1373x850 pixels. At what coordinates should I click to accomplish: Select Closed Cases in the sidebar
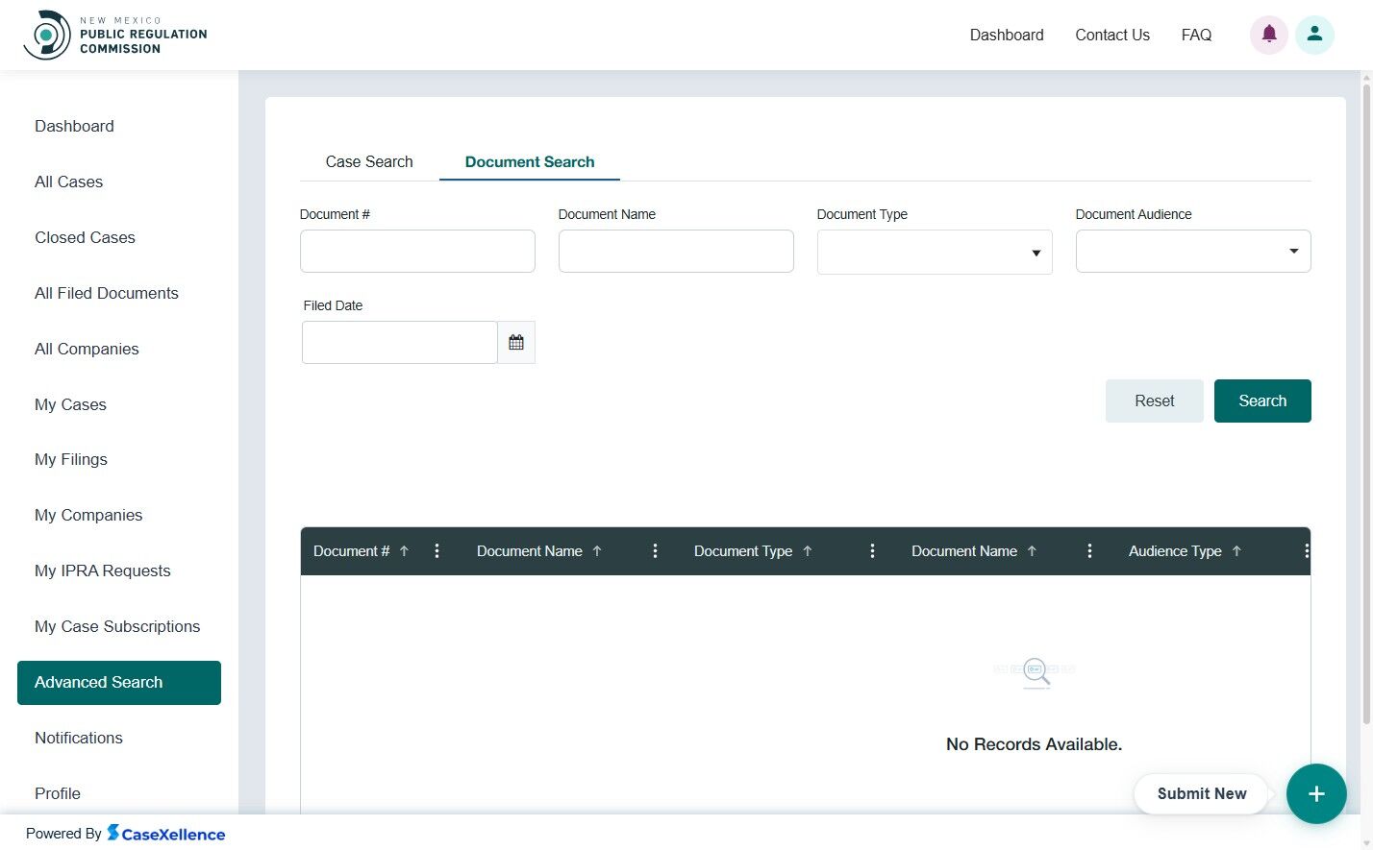click(85, 237)
